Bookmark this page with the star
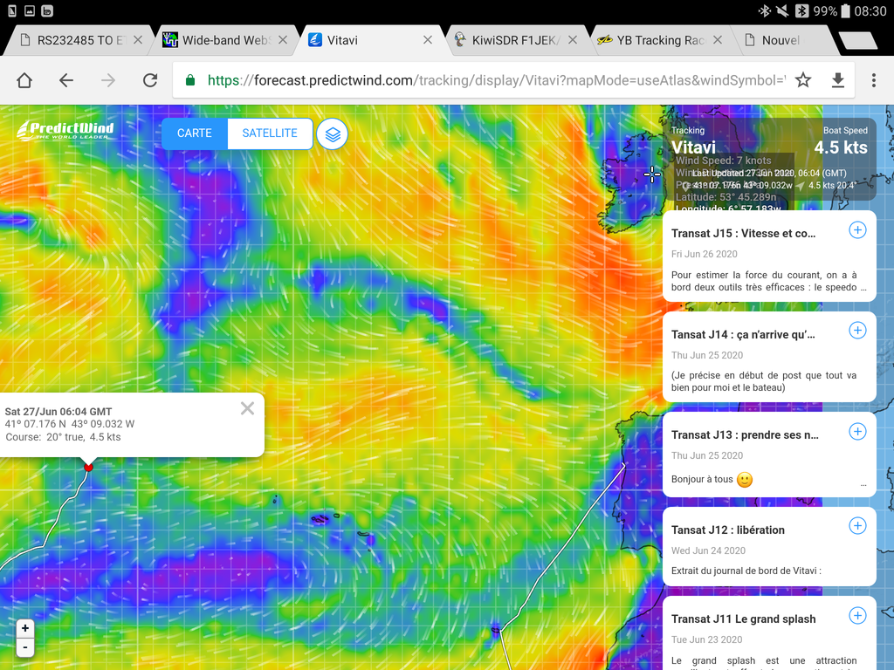894x670 pixels. click(x=803, y=80)
